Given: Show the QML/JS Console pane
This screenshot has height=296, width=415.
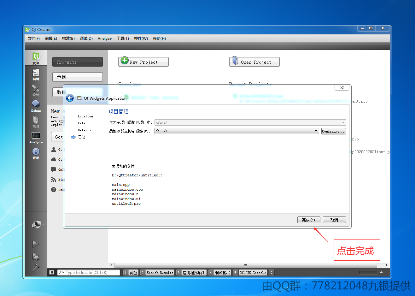Looking at the screenshot, I should coord(250,273).
